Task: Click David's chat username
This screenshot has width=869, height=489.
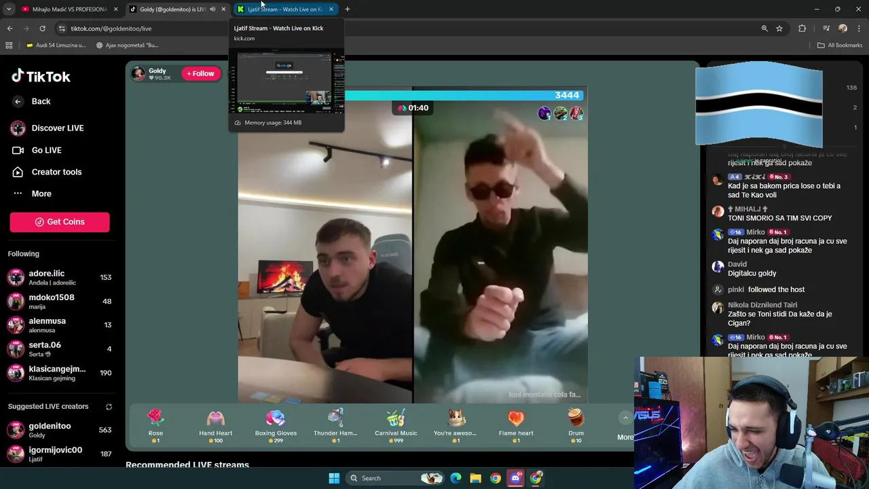Action: (737, 264)
